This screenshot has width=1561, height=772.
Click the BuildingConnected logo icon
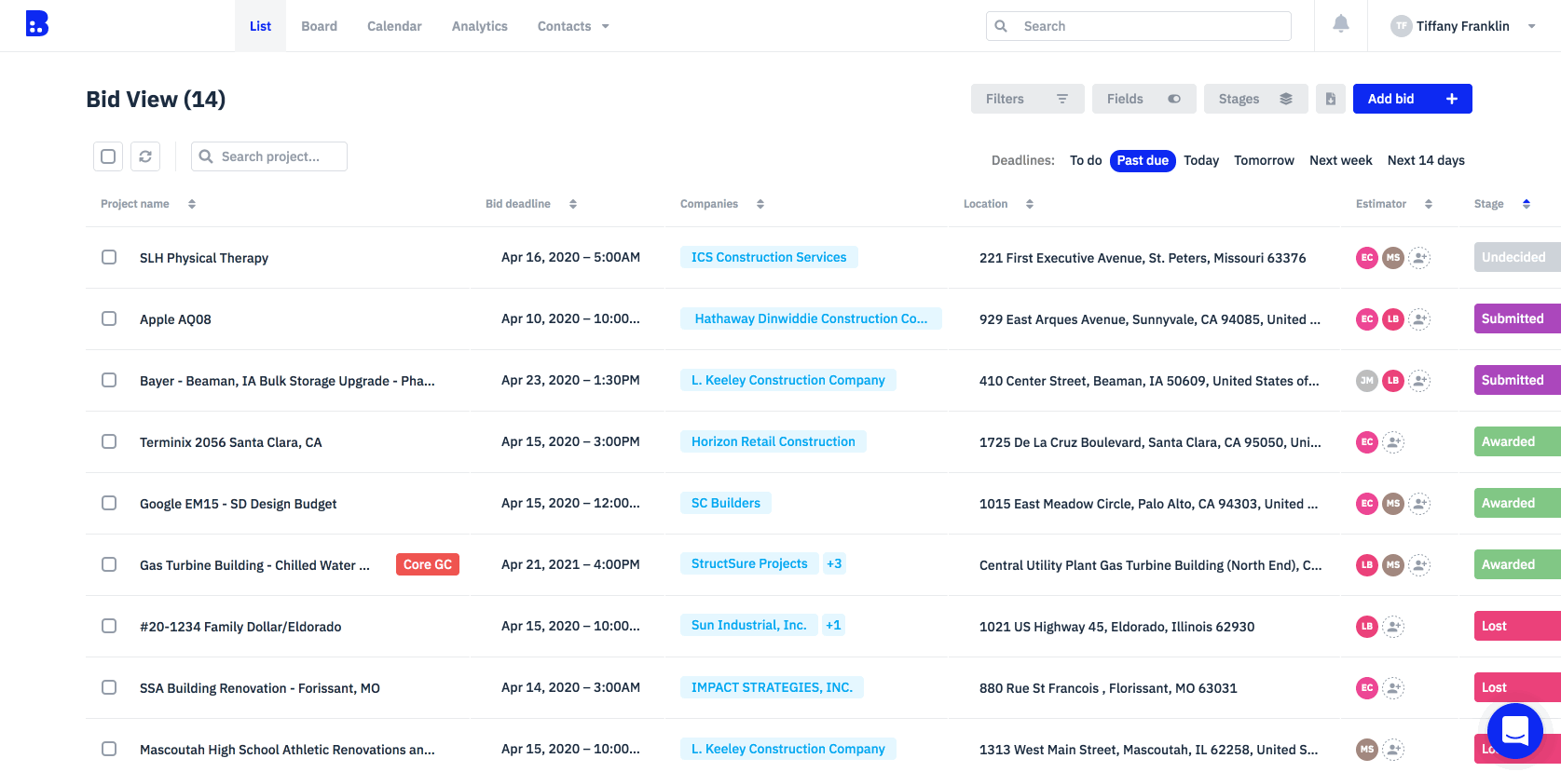[x=36, y=23]
